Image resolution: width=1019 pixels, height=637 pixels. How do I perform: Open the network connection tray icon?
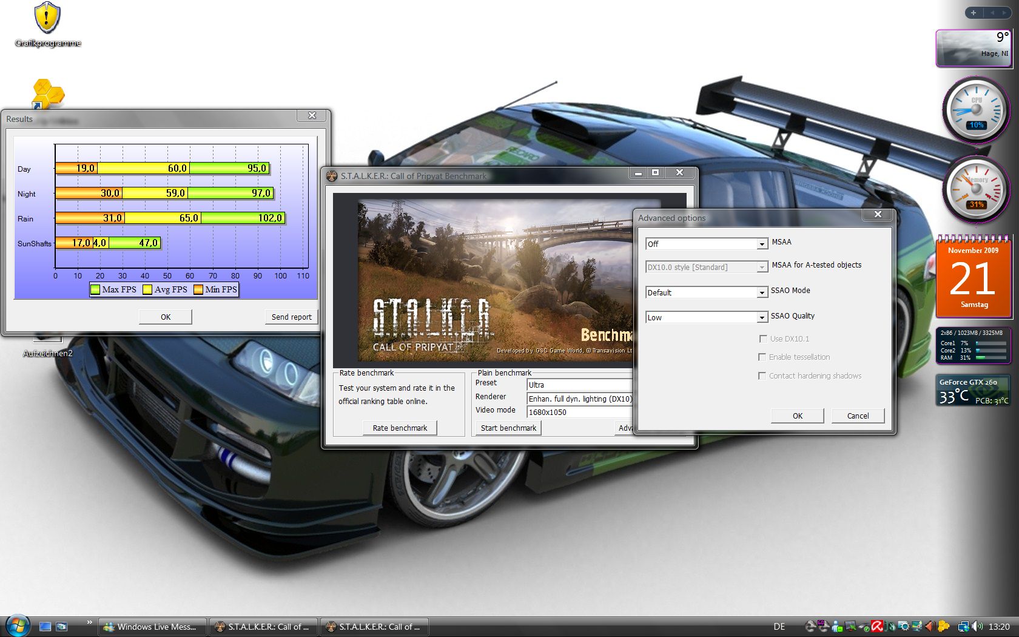(963, 626)
